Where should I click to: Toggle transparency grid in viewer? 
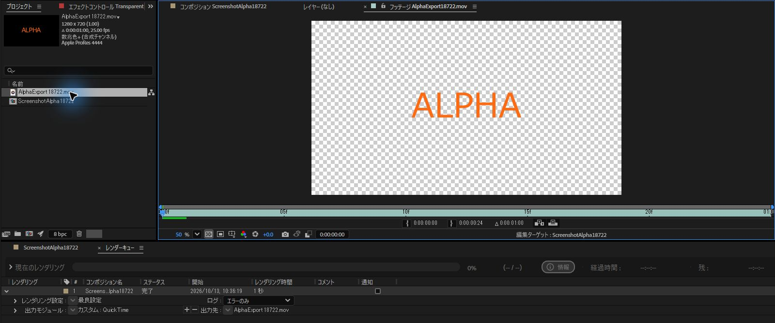tap(209, 235)
